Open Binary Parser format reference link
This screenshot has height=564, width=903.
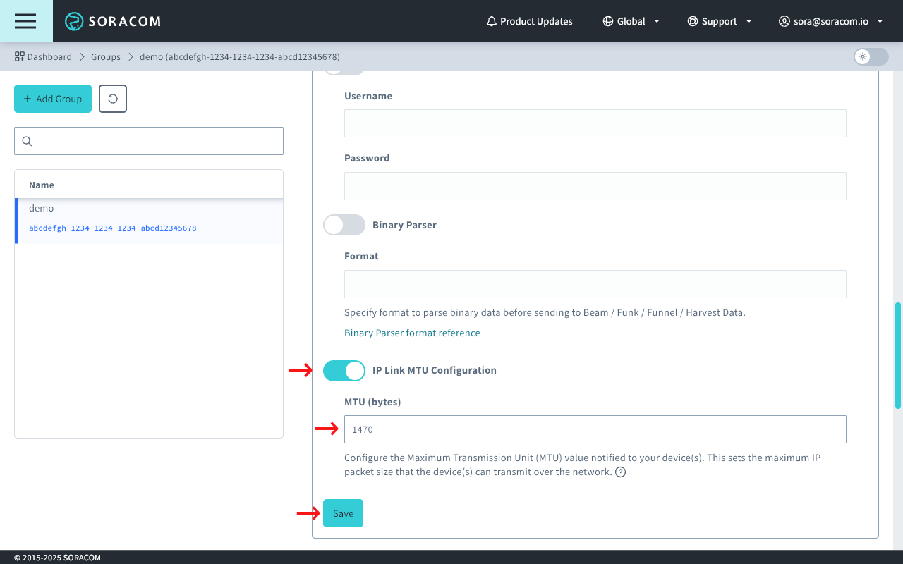pos(412,333)
